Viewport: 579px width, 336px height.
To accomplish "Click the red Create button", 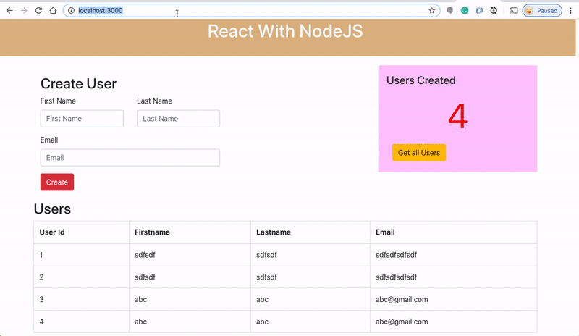I will (x=57, y=182).
